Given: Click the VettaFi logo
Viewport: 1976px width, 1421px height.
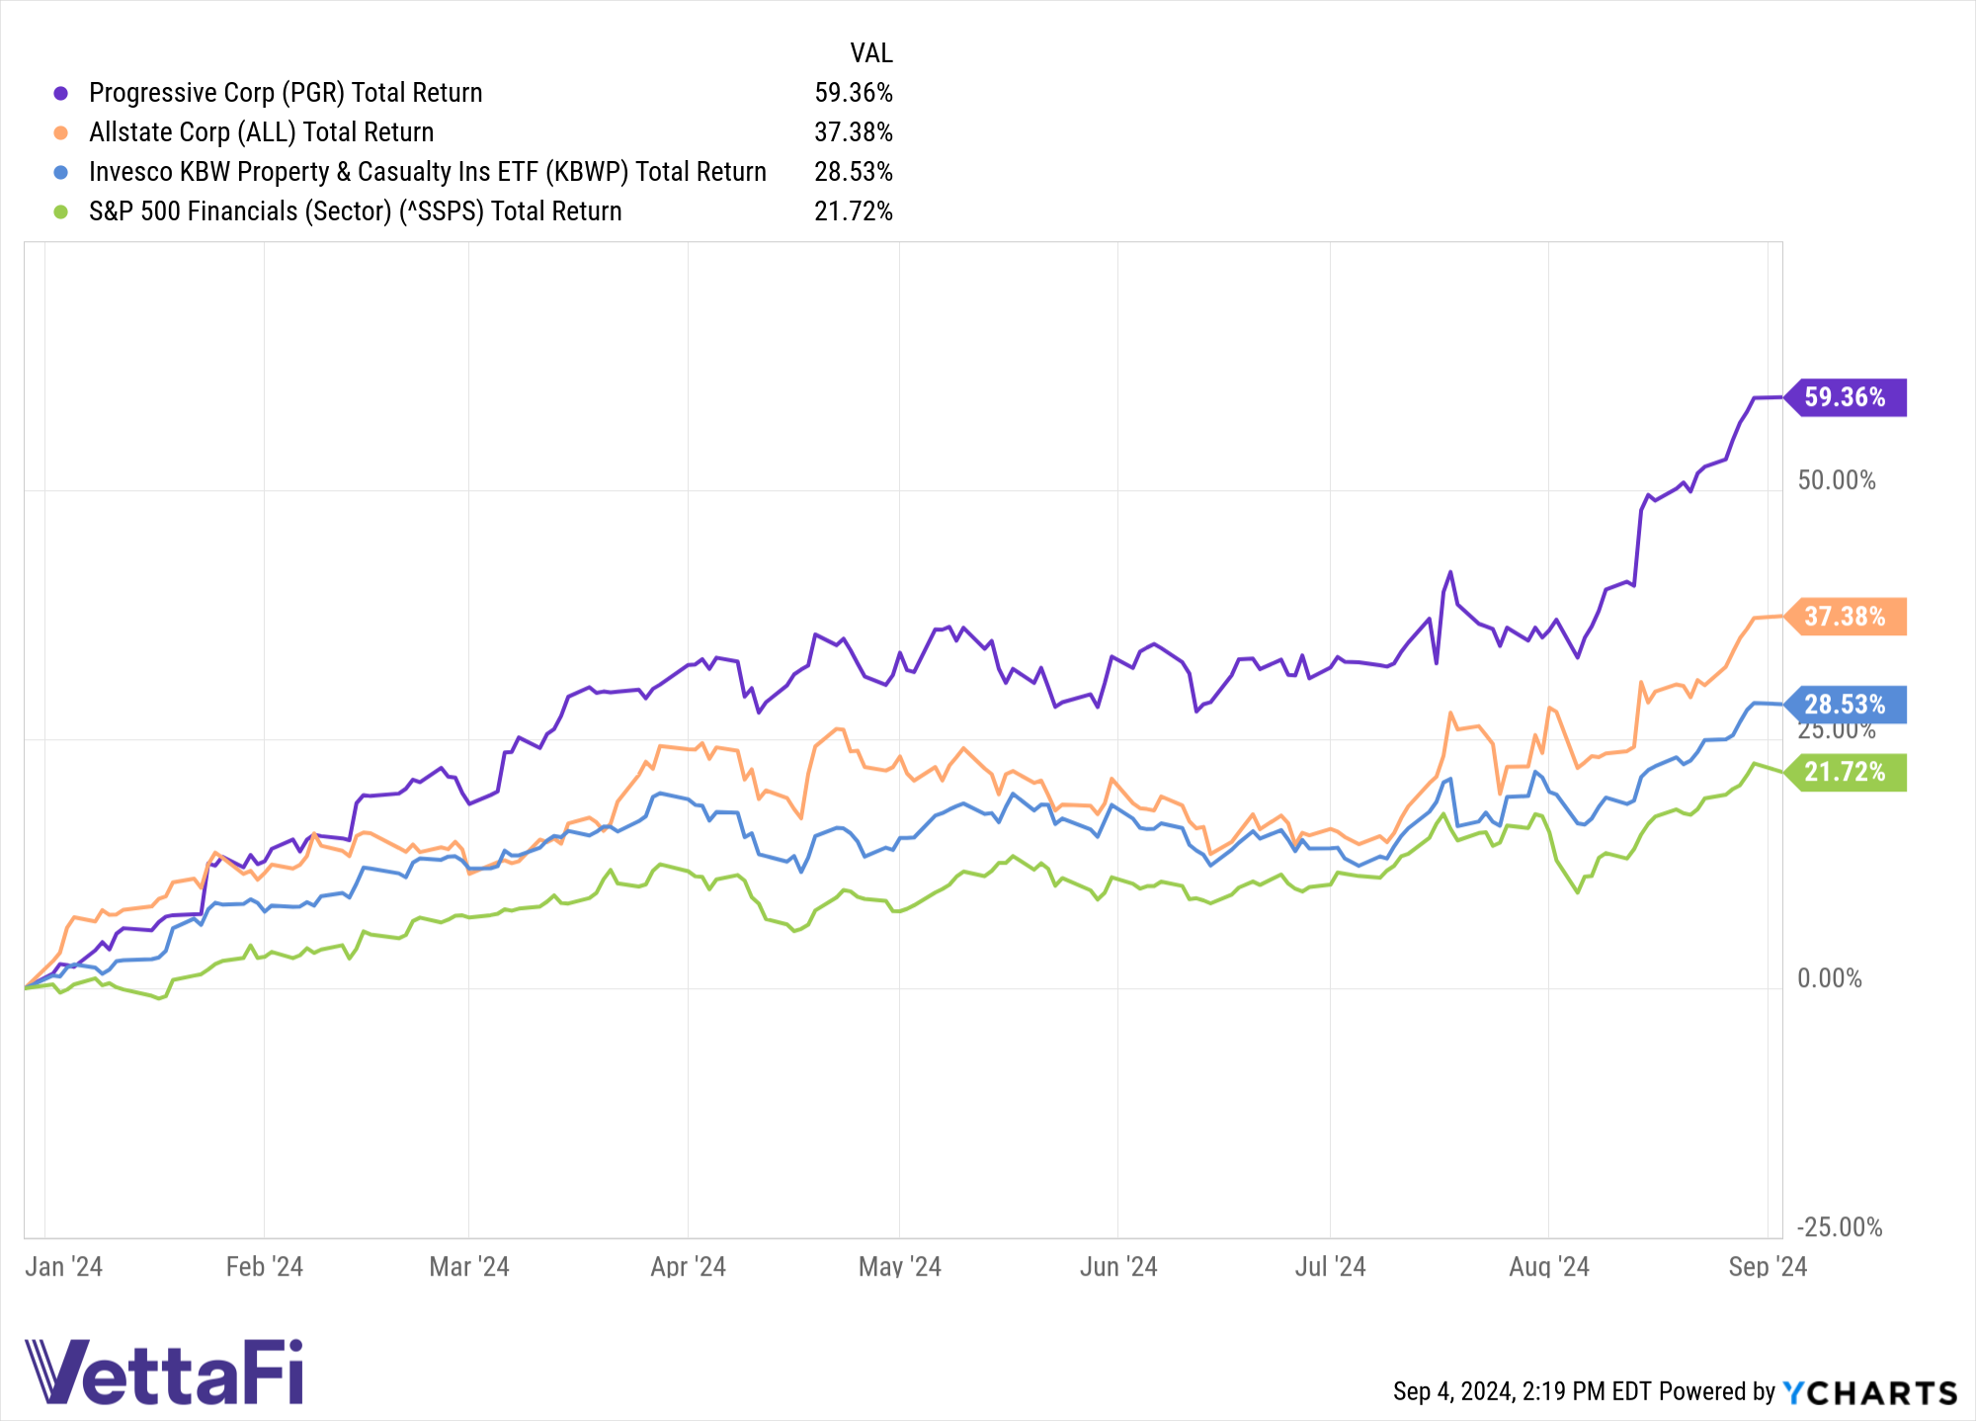Looking at the screenshot, I should 164,1372.
